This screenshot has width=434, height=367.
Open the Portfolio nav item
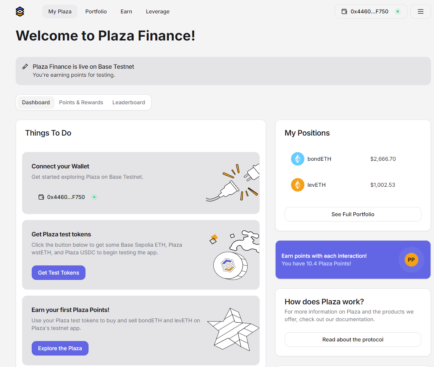coord(96,11)
